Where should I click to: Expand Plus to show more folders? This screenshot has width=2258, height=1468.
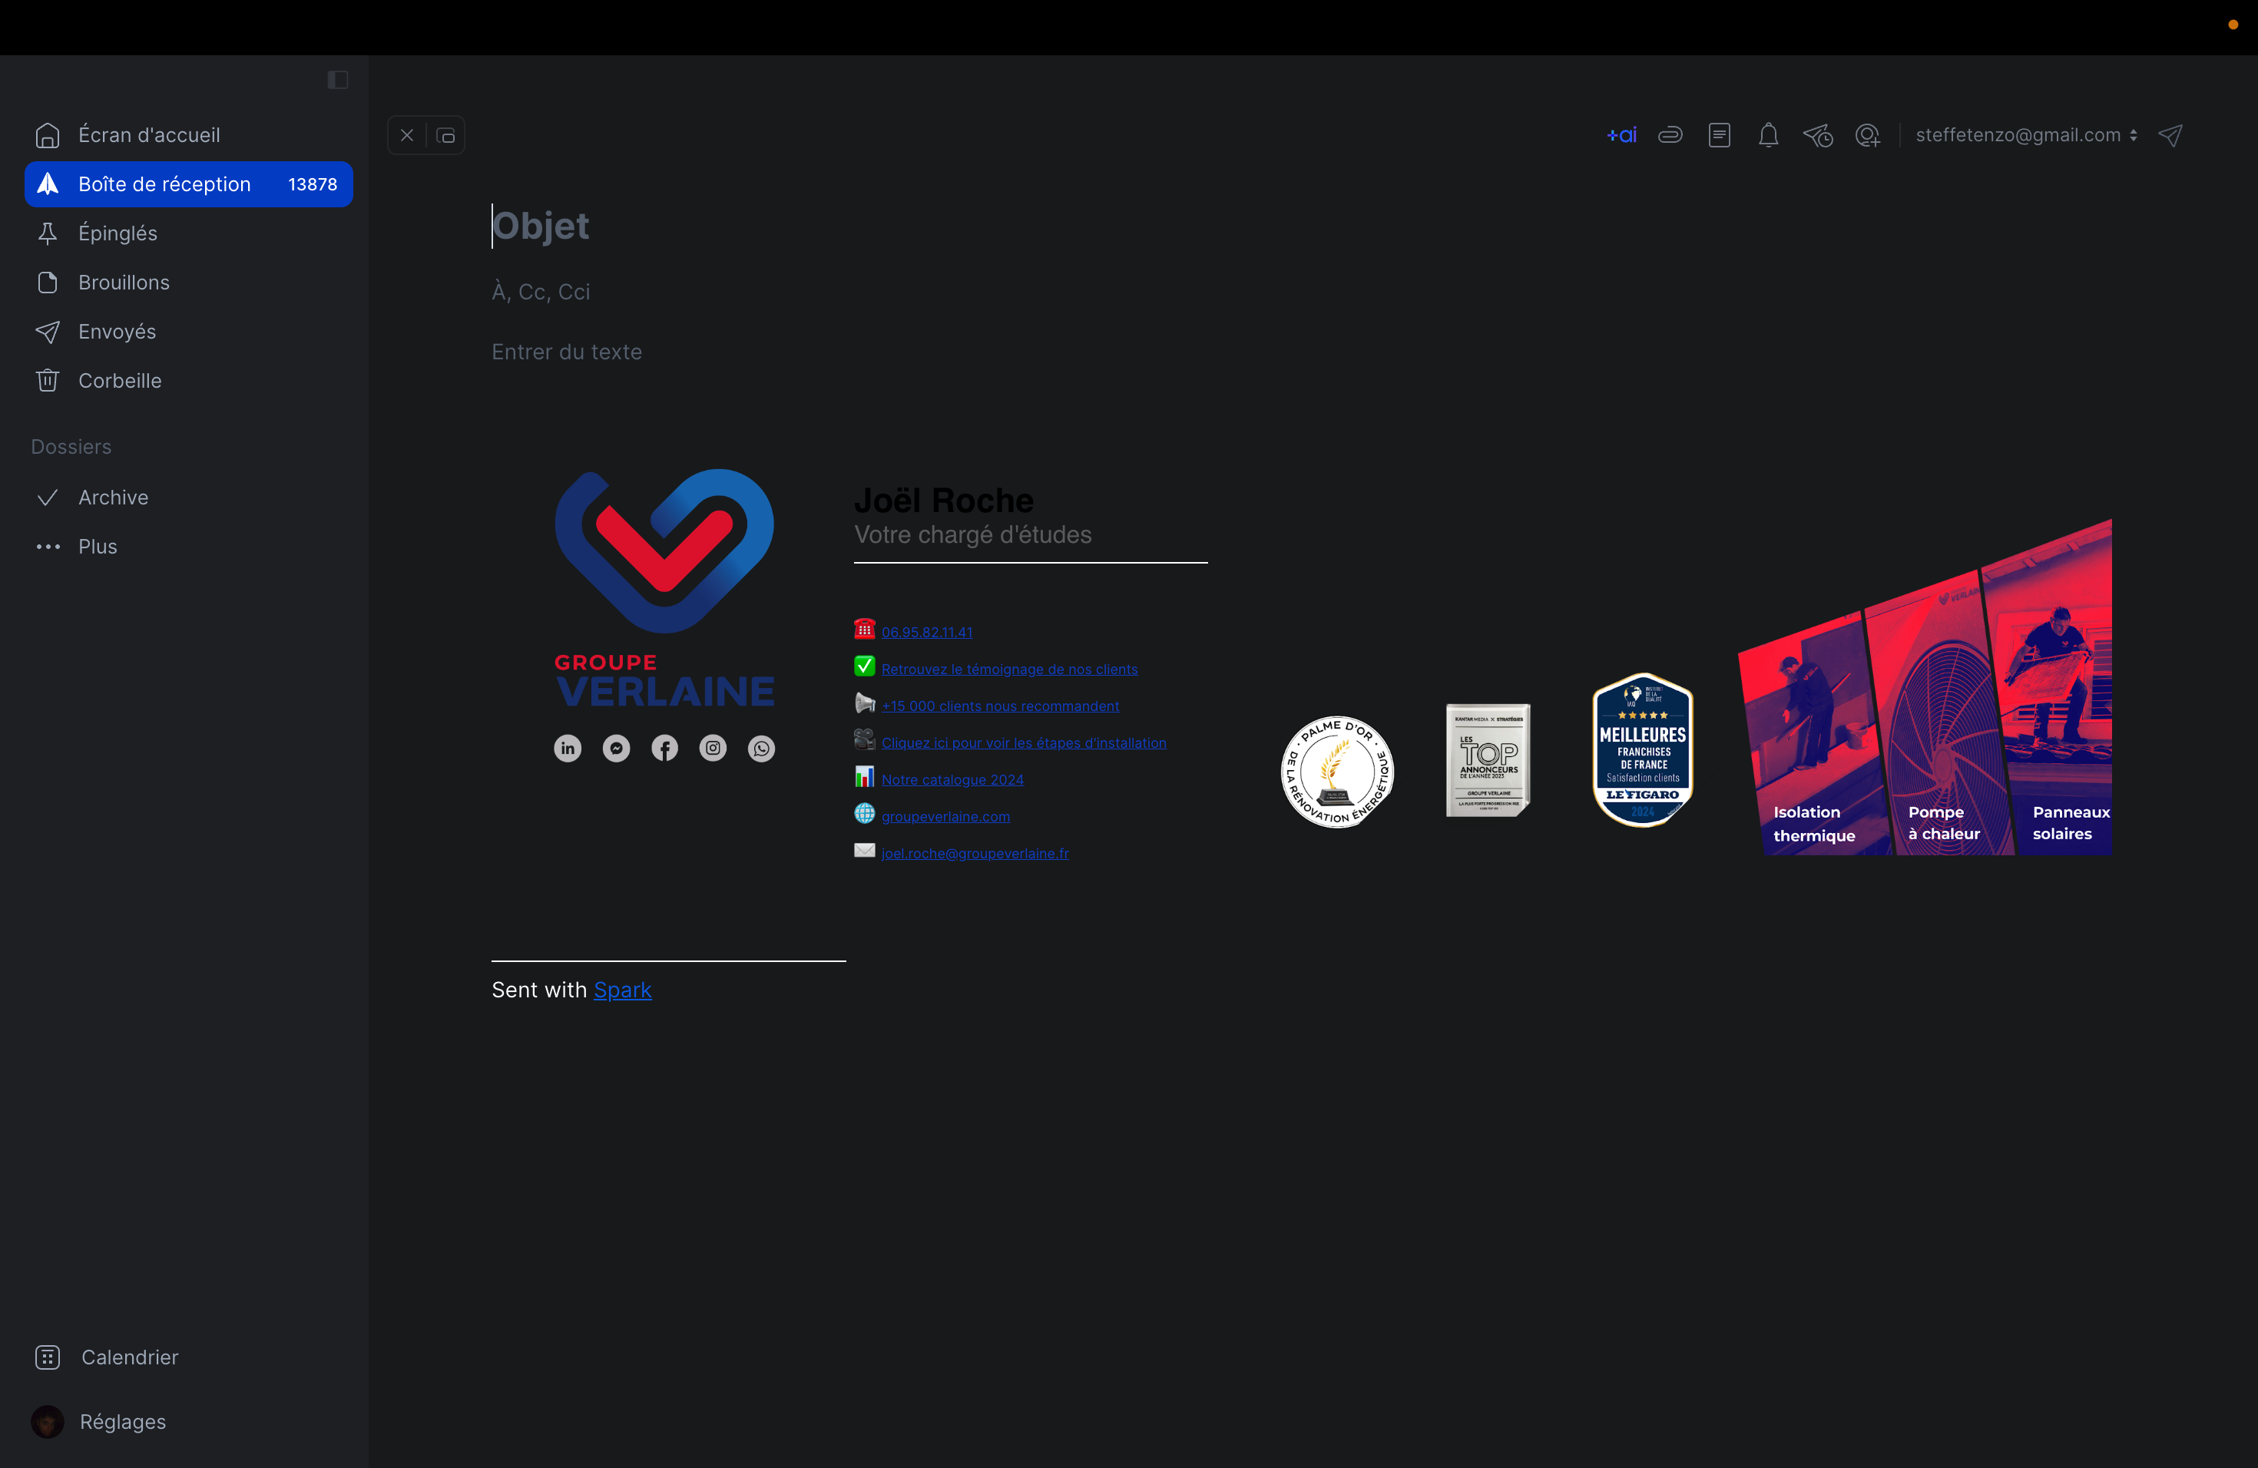[189, 546]
